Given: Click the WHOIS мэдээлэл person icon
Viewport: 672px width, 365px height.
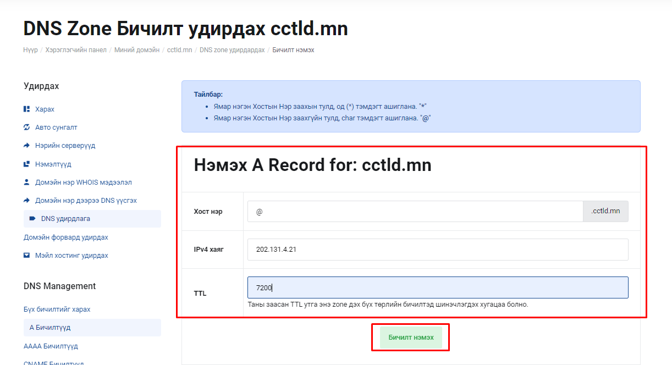Looking at the screenshot, I should pyautogui.click(x=26, y=182).
